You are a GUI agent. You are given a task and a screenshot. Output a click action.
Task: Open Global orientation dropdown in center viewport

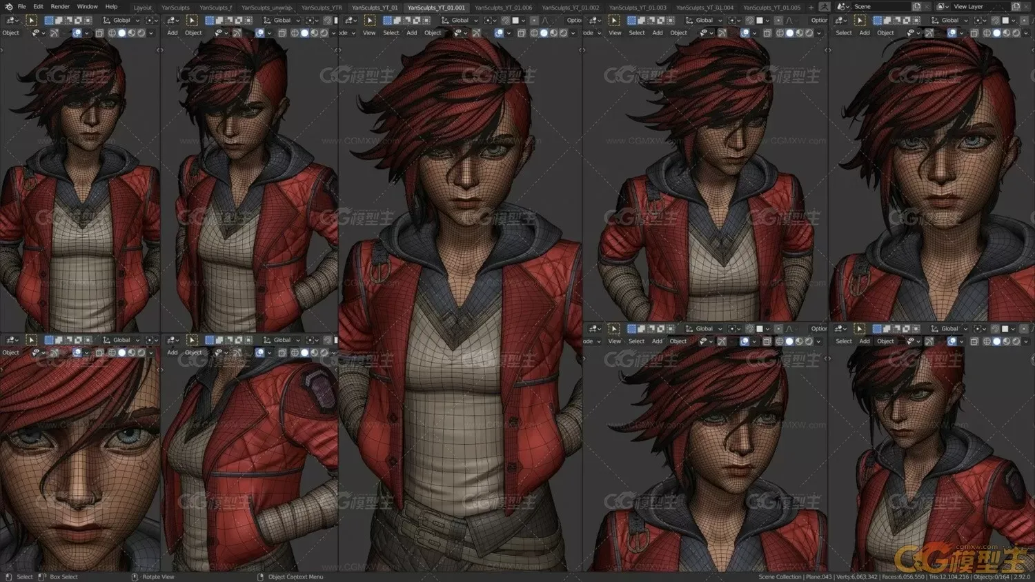click(x=460, y=20)
